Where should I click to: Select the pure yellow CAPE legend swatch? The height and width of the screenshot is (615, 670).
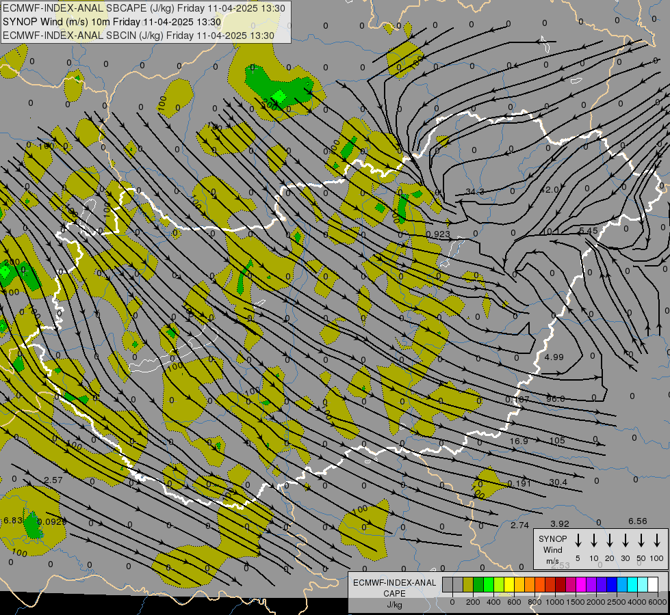coord(509,584)
